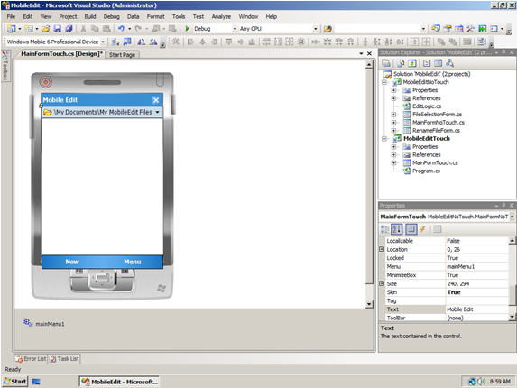The height and width of the screenshot is (388, 517).
Task: Click the X on Mobile Edit form title
Action: pos(155,100)
